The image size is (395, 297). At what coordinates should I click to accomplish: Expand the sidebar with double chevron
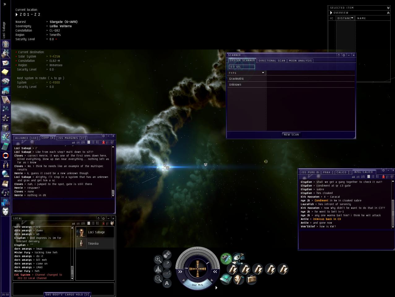pos(5,4)
